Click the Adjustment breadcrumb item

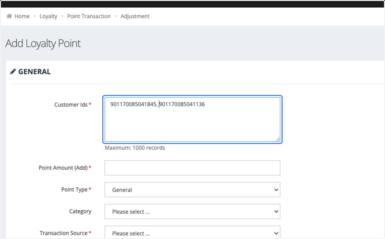(x=135, y=16)
